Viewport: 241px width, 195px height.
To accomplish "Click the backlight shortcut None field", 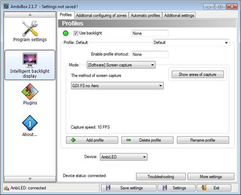I will tap(150, 33).
